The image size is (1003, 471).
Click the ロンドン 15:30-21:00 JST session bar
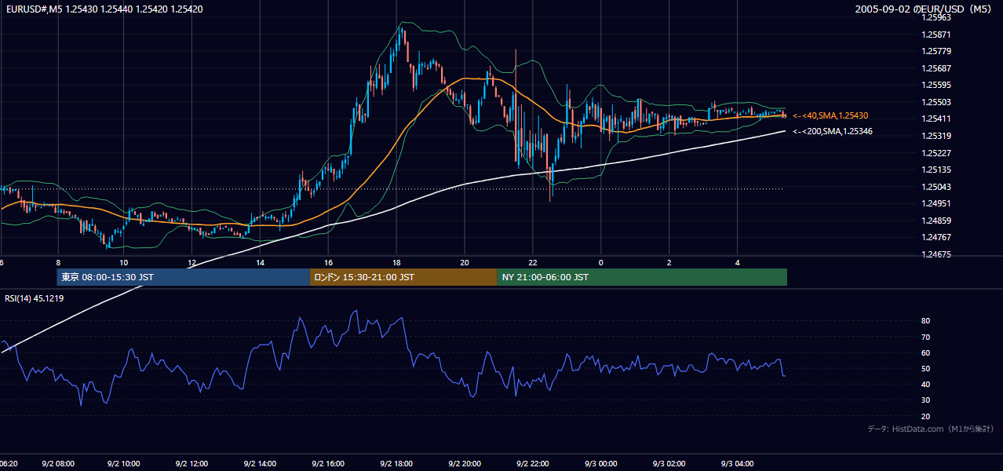pyautogui.click(x=403, y=277)
